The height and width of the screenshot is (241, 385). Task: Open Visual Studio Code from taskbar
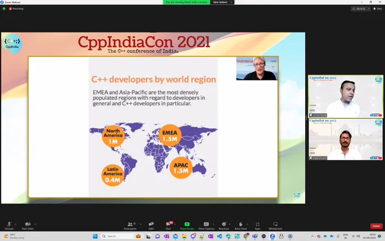(x=219, y=236)
